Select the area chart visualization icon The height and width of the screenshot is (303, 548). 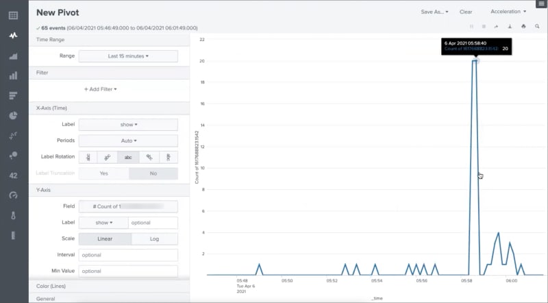(13, 56)
